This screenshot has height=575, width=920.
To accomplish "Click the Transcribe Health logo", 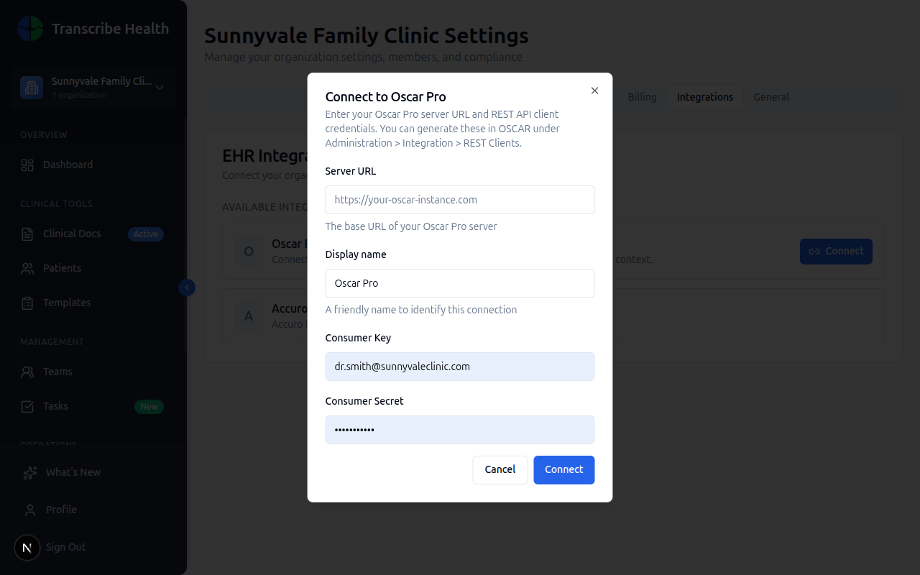I will point(30,29).
